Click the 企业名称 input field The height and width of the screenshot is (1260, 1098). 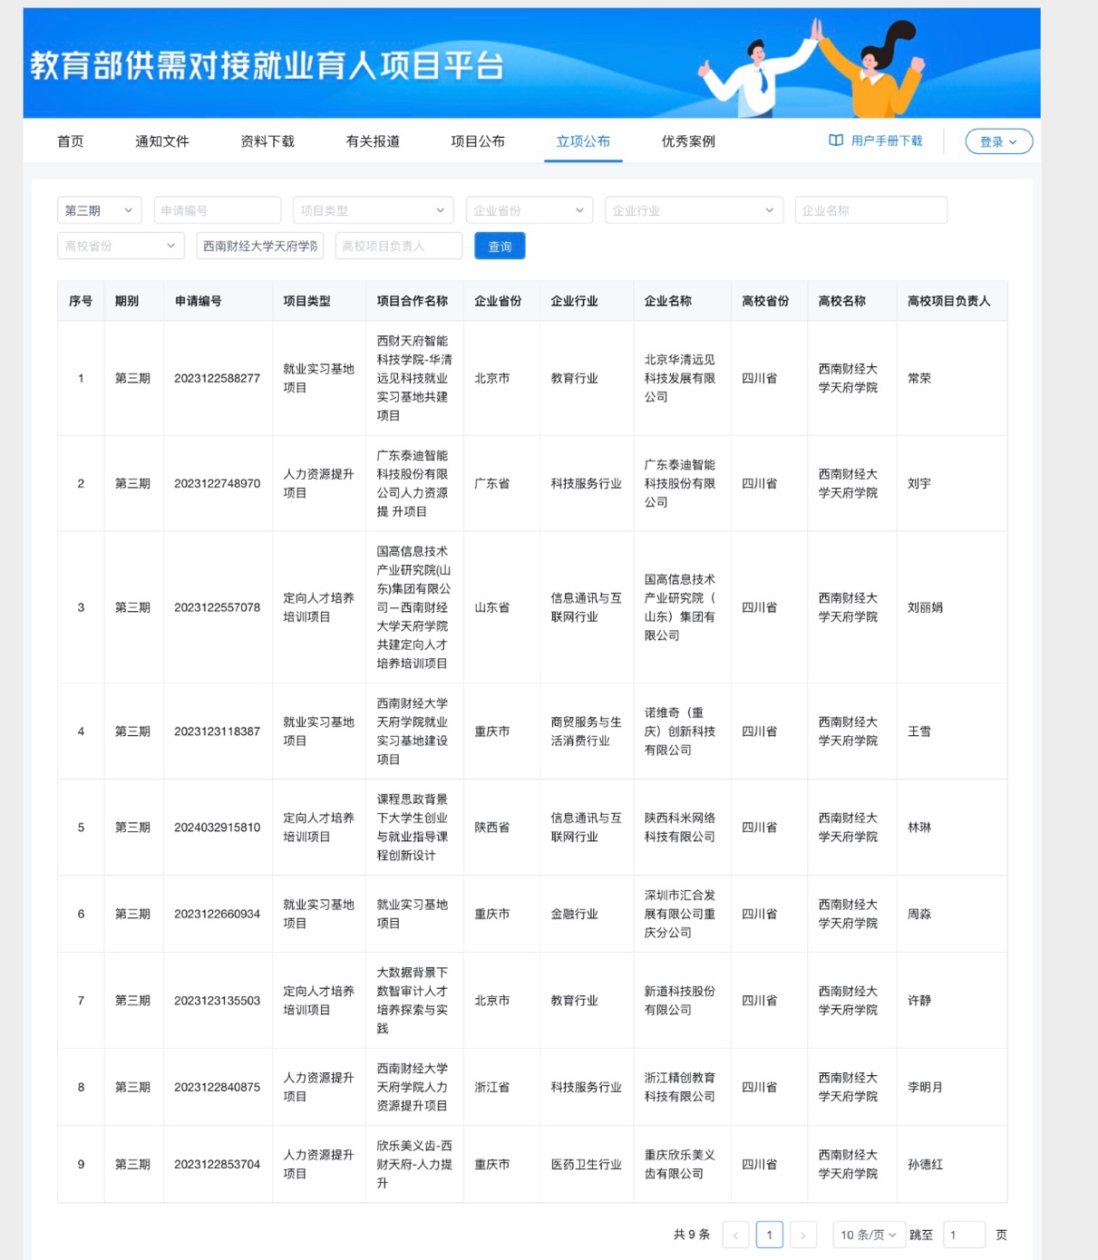tap(870, 210)
